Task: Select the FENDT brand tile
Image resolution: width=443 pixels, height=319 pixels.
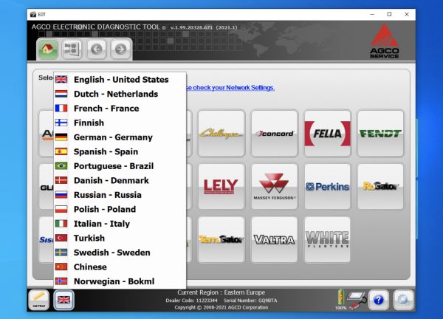Action: point(380,133)
